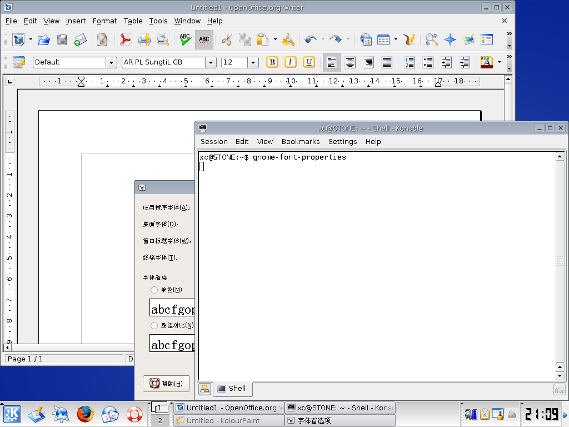Screen dimensions: 569x427
Task: Export directly as PDF icon
Action: click(126, 39)
